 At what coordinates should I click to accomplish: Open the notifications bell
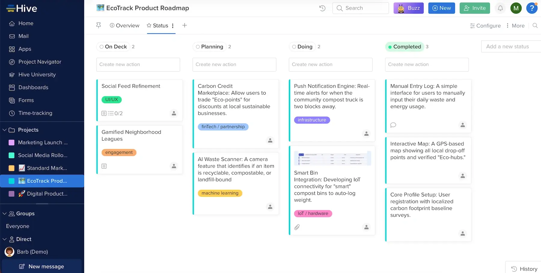[500, 8]
